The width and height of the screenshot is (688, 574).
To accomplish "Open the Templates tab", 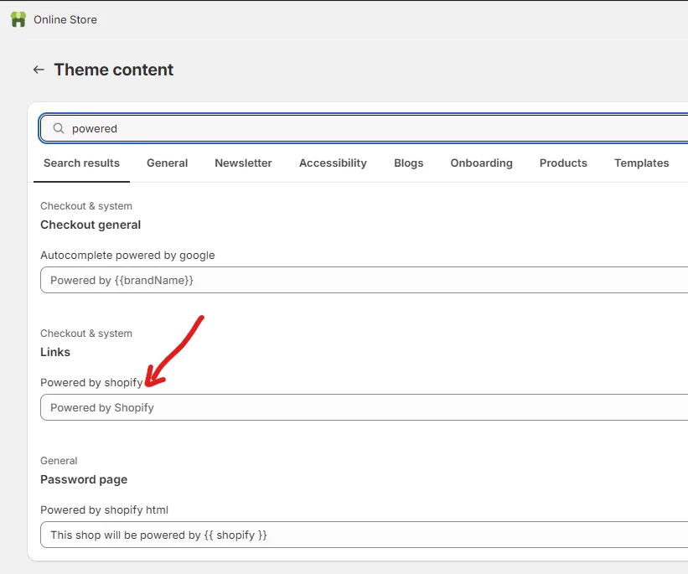I will [641, 163].
